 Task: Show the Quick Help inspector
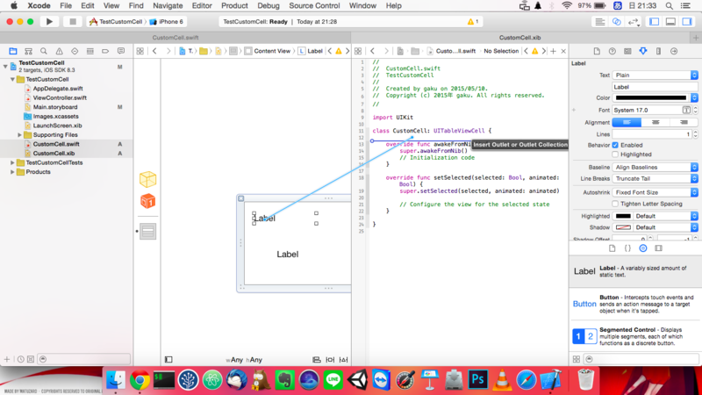[612, 51]
